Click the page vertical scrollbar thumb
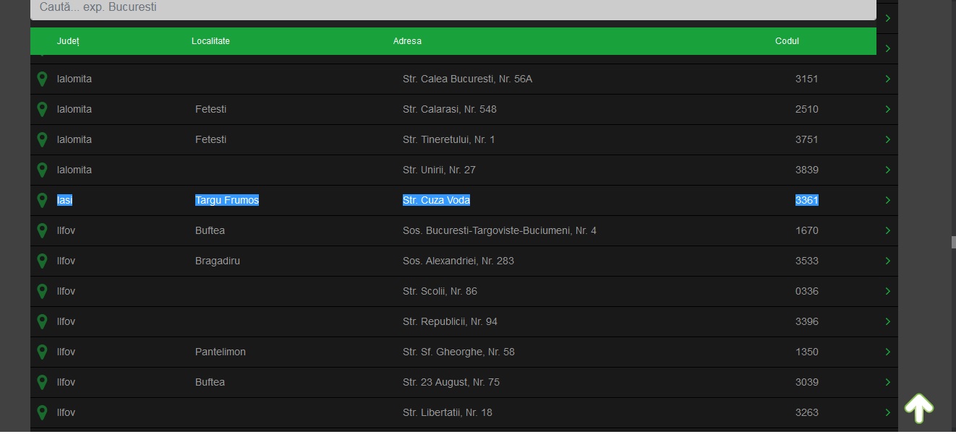 pyautogui.click(x=953, y=242)
